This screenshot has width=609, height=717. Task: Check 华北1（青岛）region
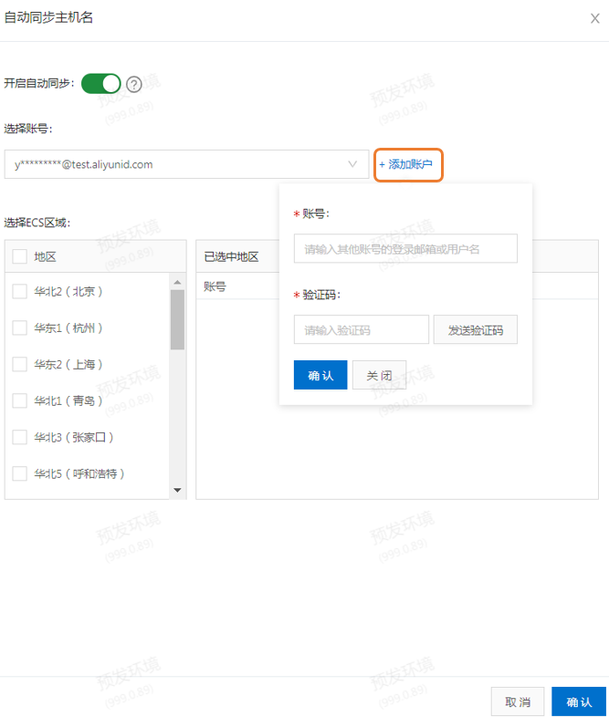(20, 400)
